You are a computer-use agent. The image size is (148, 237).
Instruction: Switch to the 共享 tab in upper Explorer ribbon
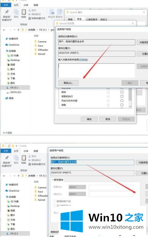[x=26, y=5]
